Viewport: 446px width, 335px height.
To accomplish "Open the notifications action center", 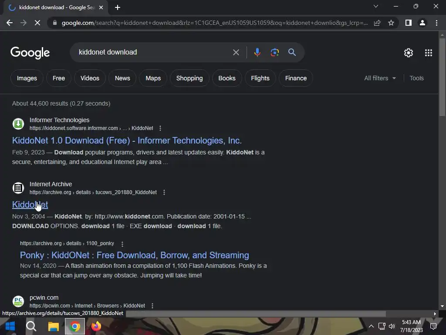I will (433, 326).
